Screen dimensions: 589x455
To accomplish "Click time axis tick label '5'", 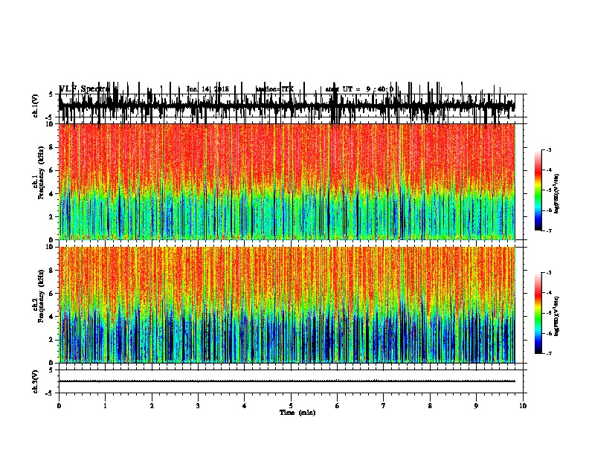I will 291,406.
